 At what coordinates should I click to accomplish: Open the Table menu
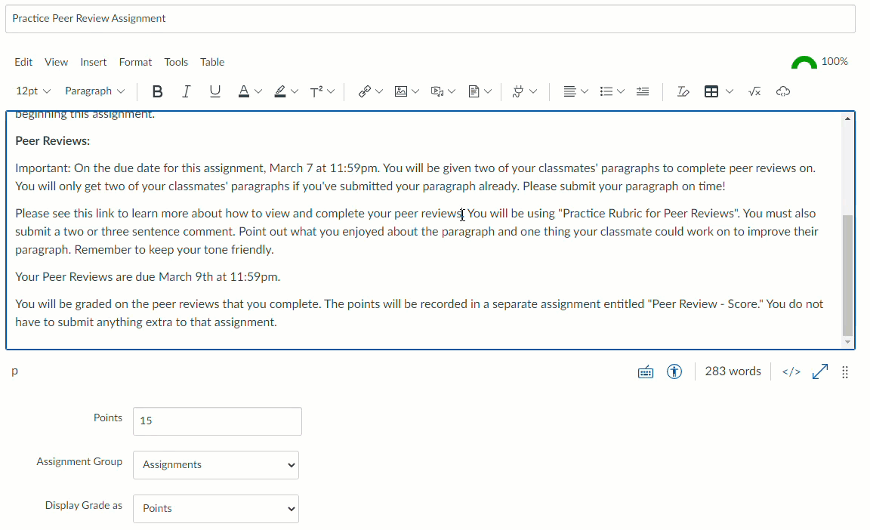(212, 62)
